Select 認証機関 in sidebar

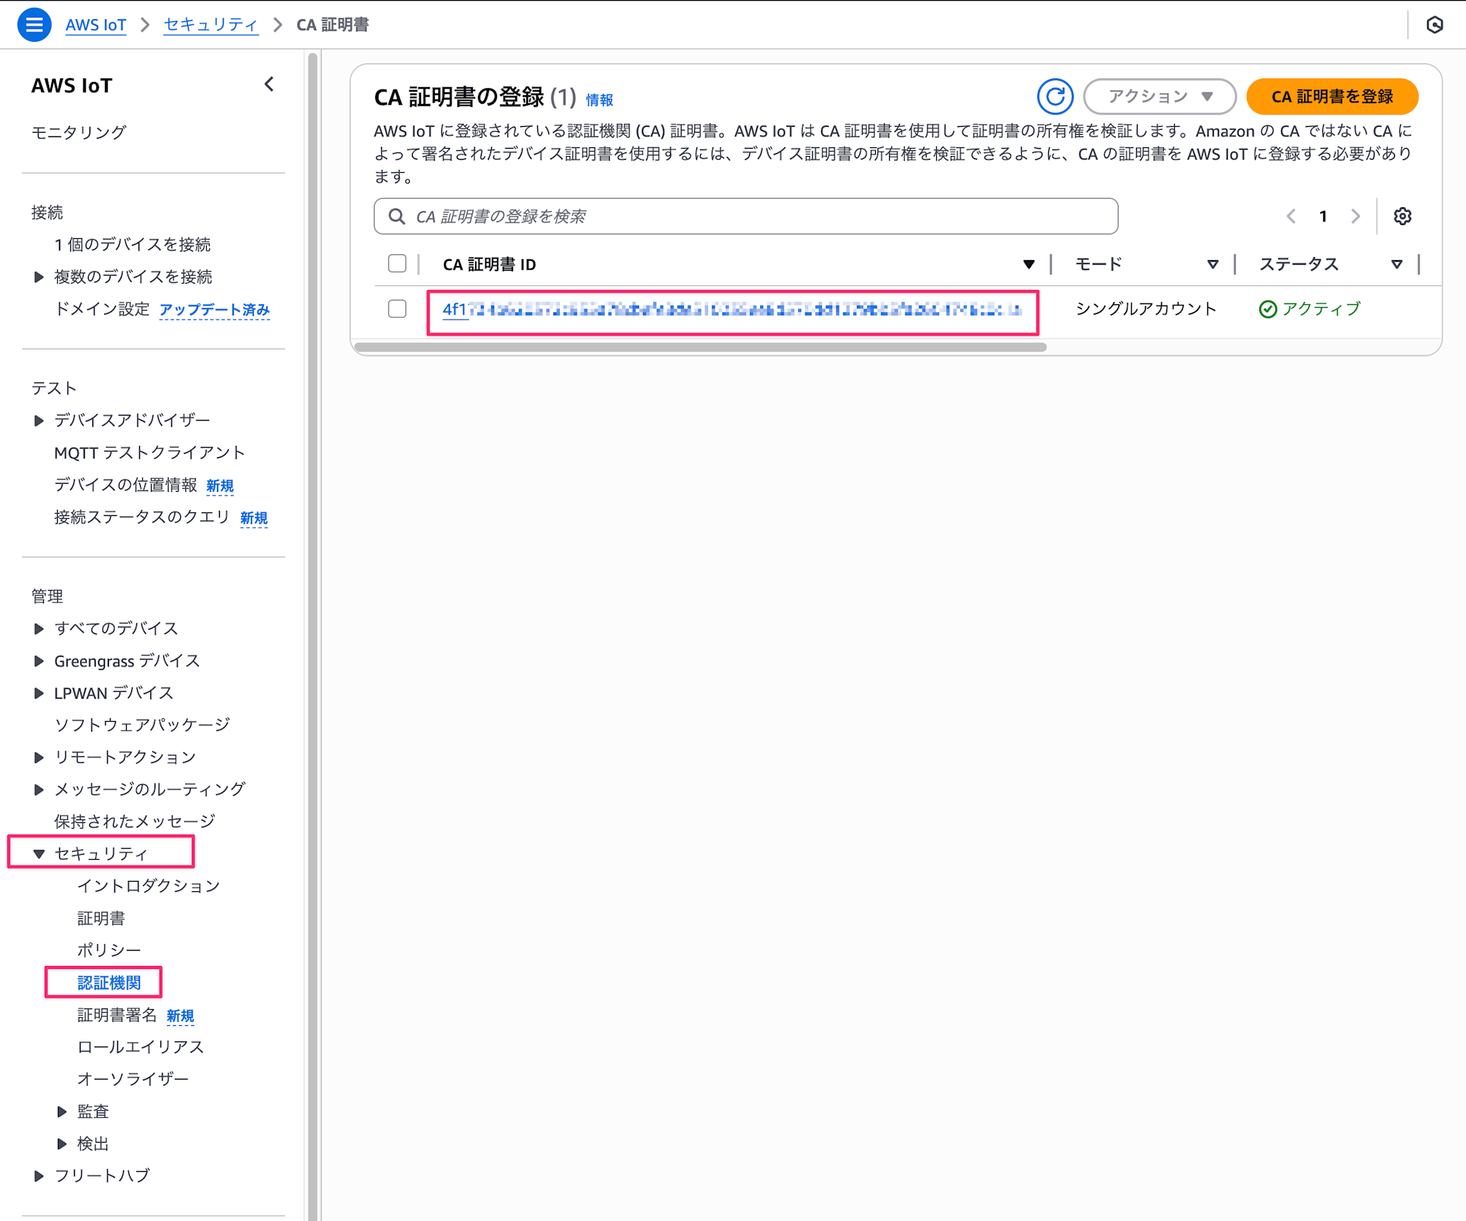pyautogui.click(x=109, y=983)
